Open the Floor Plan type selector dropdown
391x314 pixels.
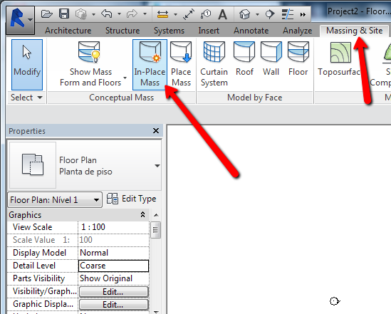(x=157, y=166)
